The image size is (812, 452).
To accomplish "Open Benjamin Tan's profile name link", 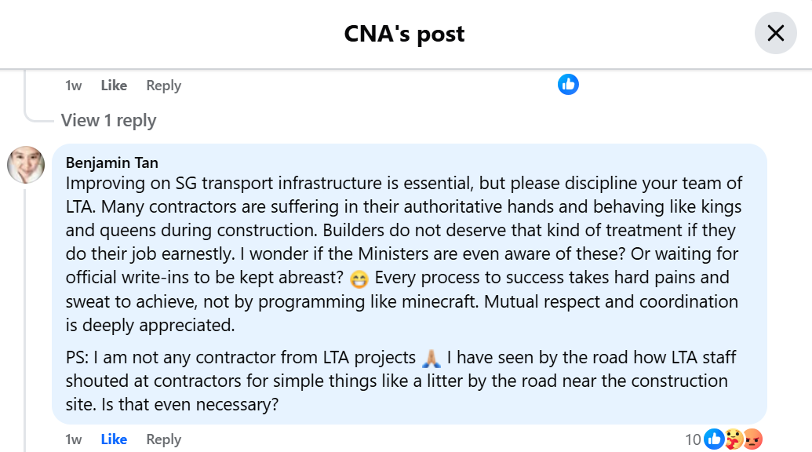I will (x=112, y=162).
